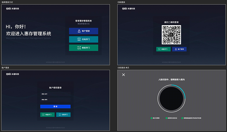Choose 扫码开门 under the login form
Viewport: 227px width, 132px height.
tap(63, 115)
